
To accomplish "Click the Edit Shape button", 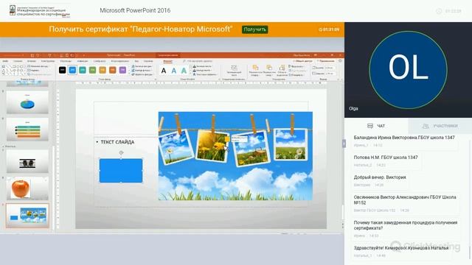I will (x=38, y=66).
